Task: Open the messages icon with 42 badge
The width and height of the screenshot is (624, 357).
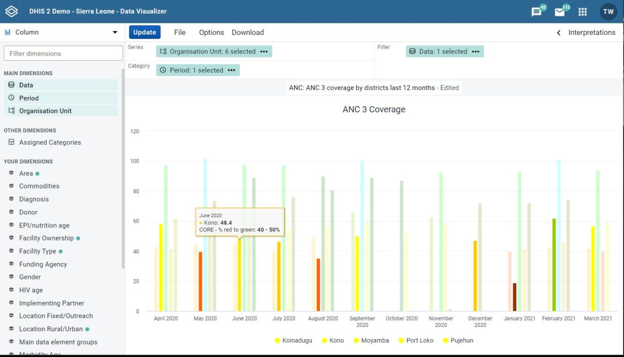Action: tap(535, 12)
